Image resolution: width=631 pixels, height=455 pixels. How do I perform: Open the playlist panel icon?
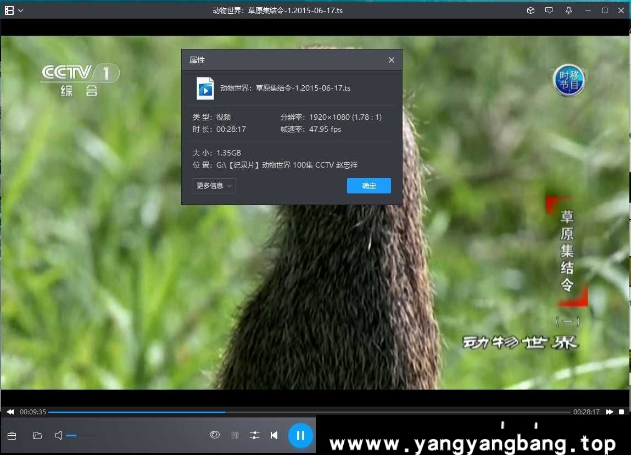click(12, 435)
